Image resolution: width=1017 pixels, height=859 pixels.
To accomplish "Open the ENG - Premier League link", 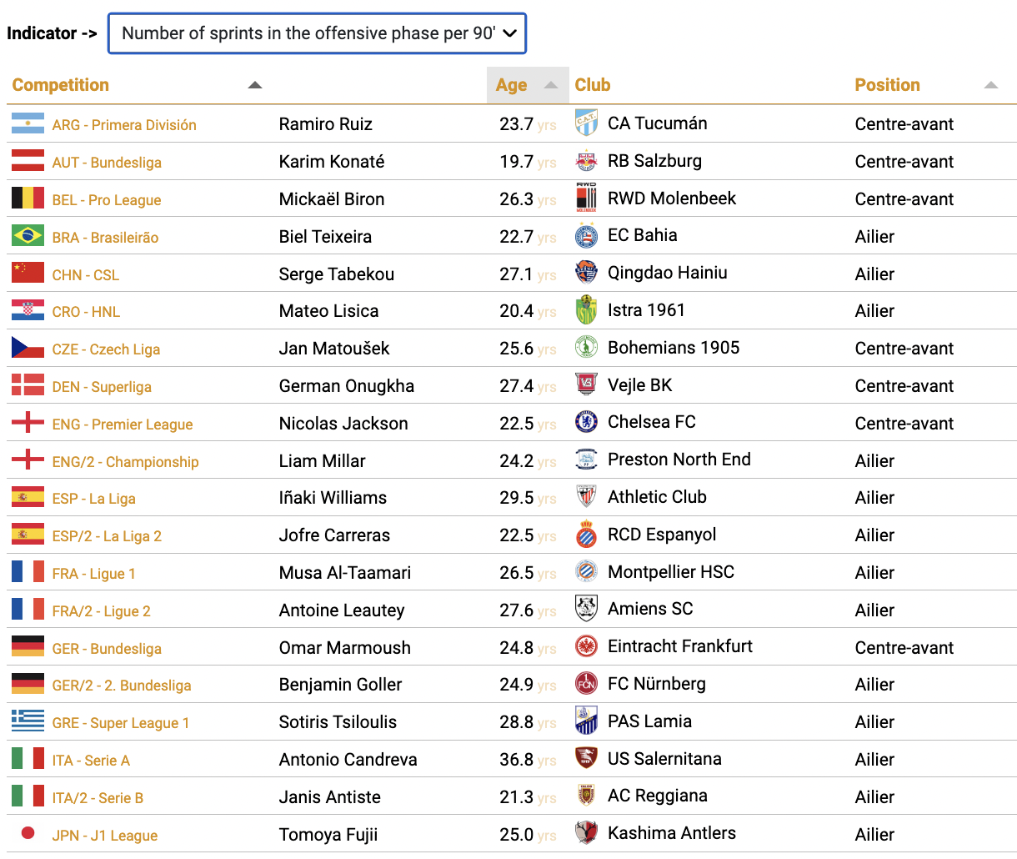I will coord(123,424).
